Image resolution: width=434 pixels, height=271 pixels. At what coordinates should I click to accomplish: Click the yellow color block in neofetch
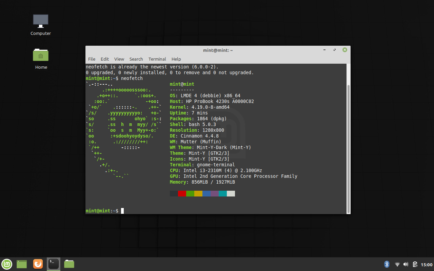[x=198, y=193]
